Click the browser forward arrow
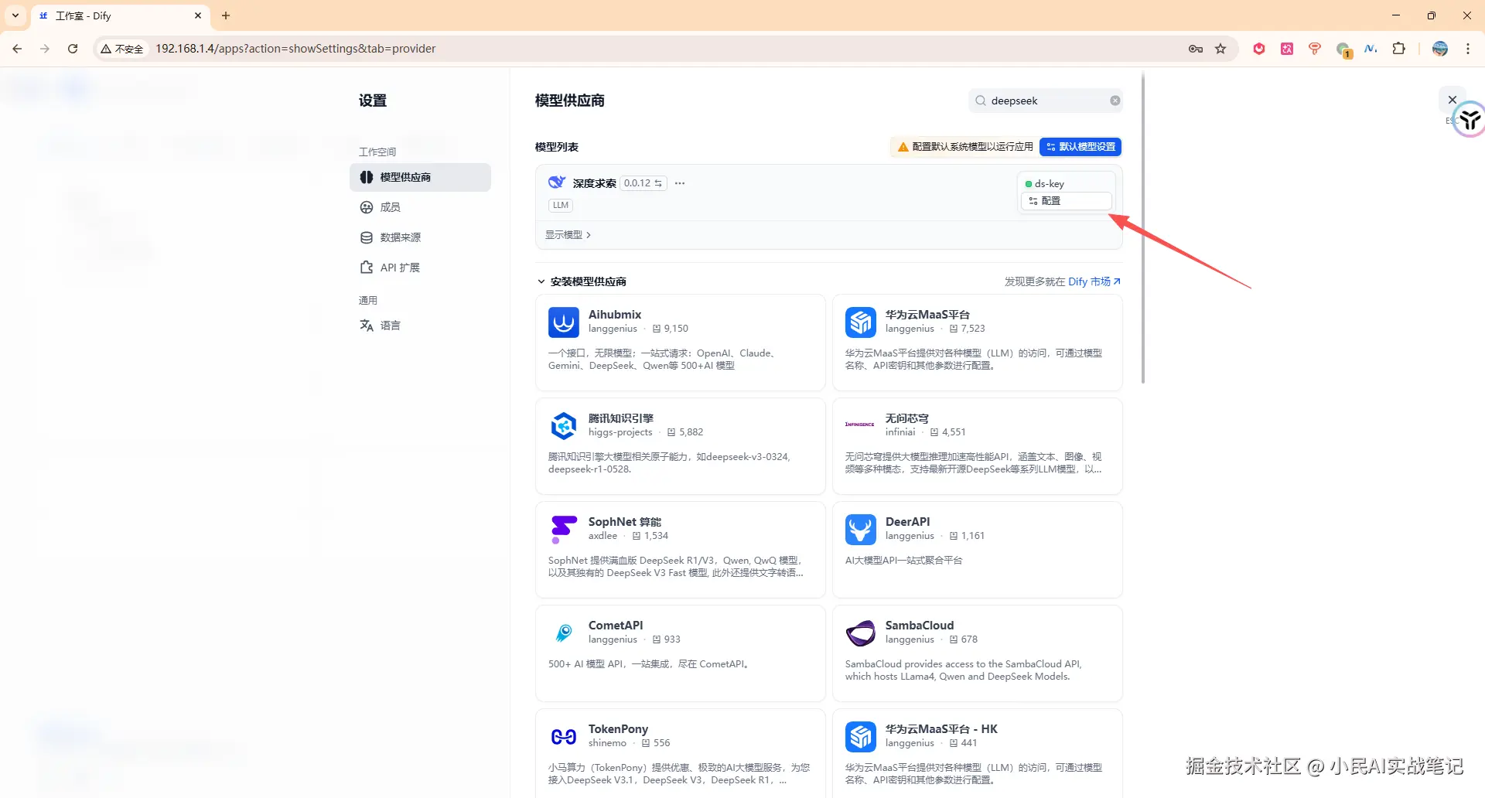The image size is (1485, 798). click(45, 49)
